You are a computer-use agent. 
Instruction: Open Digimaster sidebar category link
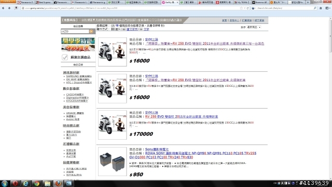click(77, 98)
